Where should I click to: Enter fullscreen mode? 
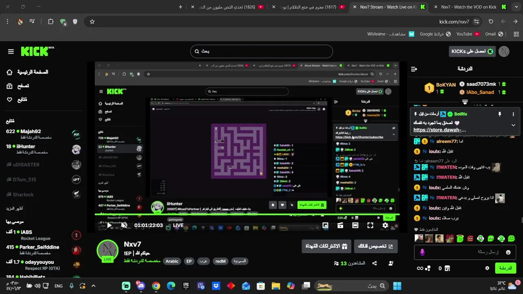pos(370,225)
